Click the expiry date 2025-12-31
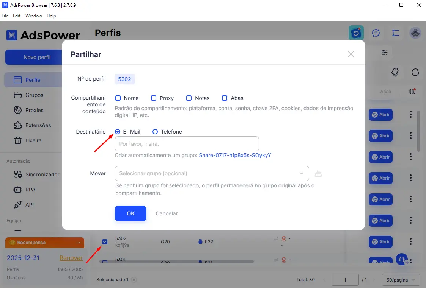This screenshot has height=288, width=426. [23, 258]
